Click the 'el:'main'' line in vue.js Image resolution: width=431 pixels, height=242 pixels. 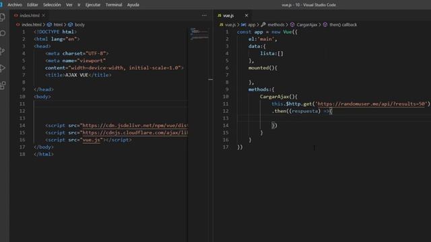[x=263, y=39]
